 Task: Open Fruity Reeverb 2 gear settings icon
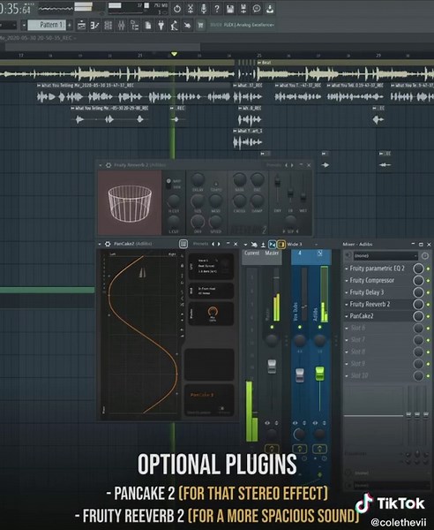coord(108,165)
